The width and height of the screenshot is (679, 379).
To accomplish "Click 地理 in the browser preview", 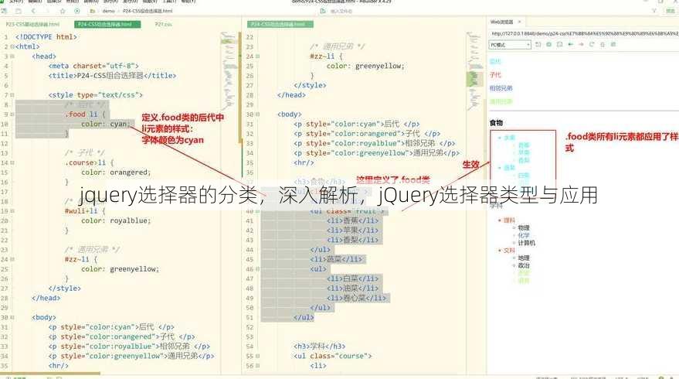I will point(524,258).
